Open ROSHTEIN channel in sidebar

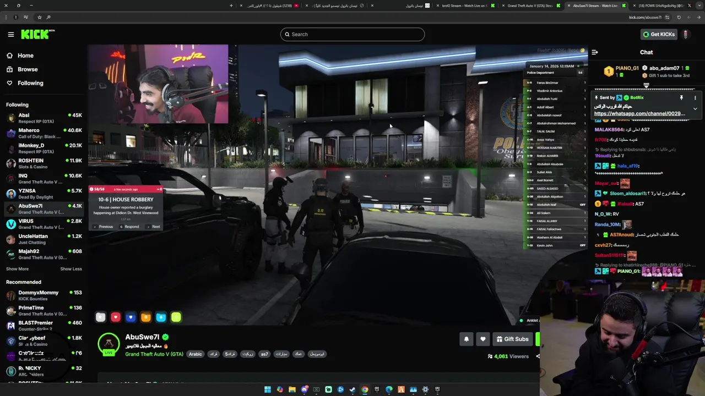coord(44,163)
